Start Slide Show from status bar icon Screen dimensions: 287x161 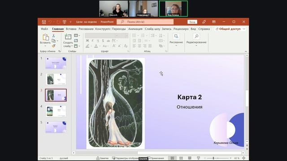(x=198, y=158)
